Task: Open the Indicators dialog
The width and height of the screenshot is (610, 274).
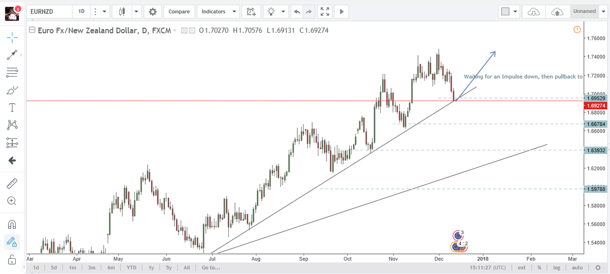Action: [213, 11]
